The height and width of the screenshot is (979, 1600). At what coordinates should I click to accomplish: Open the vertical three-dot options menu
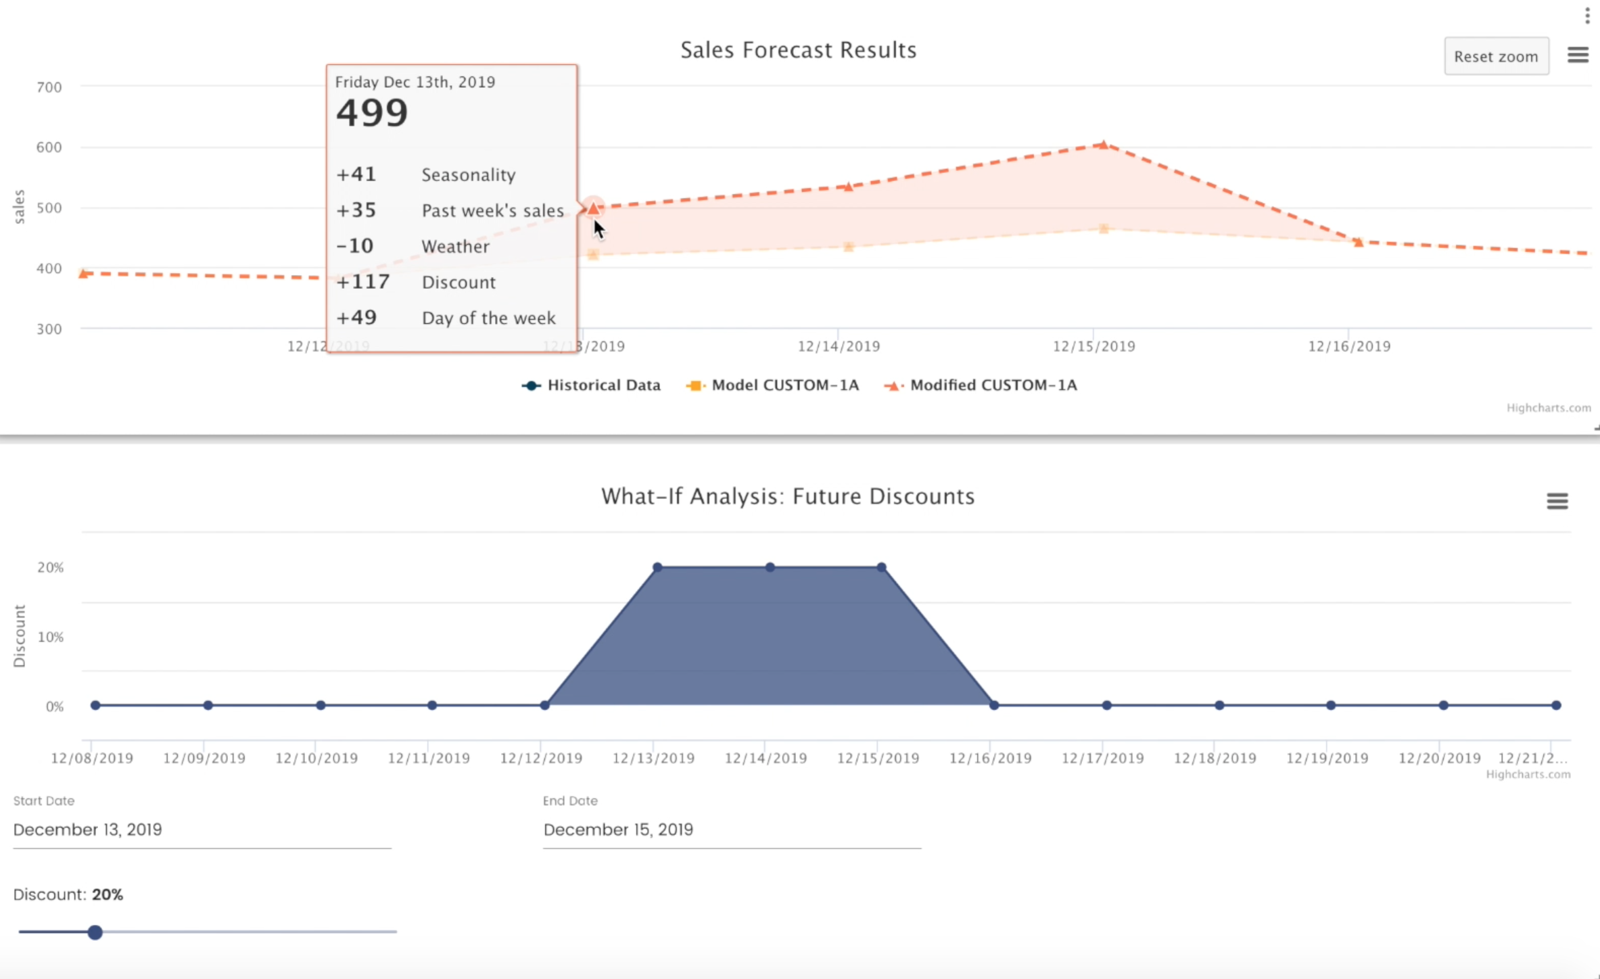pos(1587,15)
